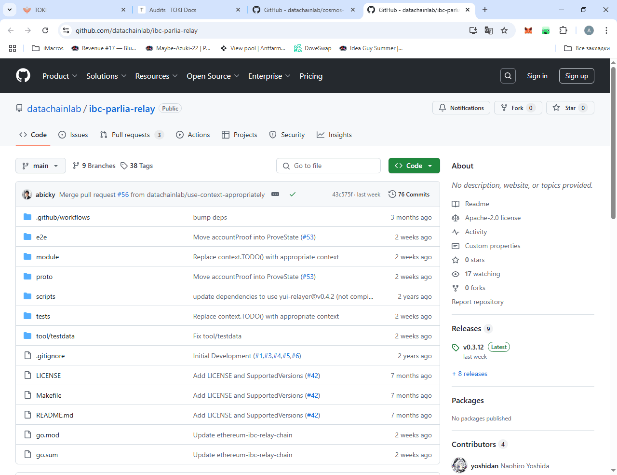Click the + 8 releases link
Viewport: 617px width, 475px height.
[x=469, y=374]
